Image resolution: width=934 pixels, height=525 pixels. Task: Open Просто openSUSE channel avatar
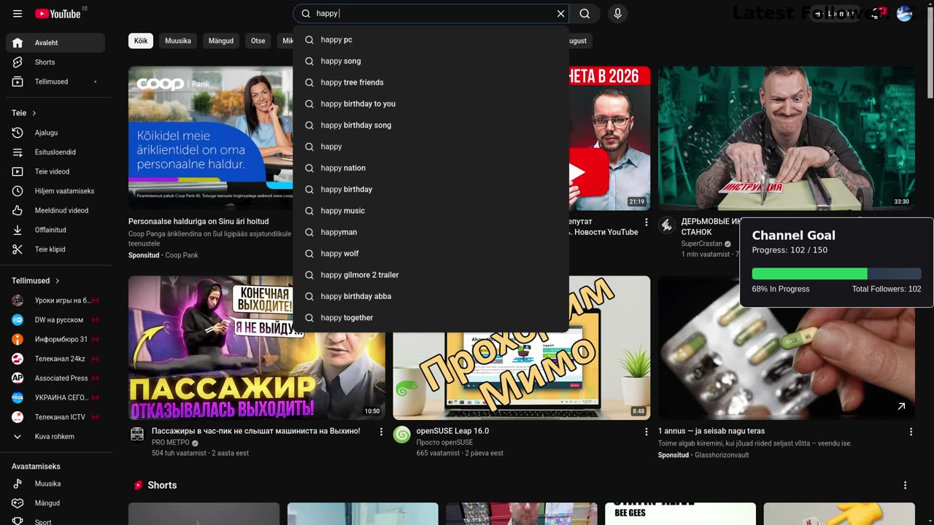coord(402,435)
